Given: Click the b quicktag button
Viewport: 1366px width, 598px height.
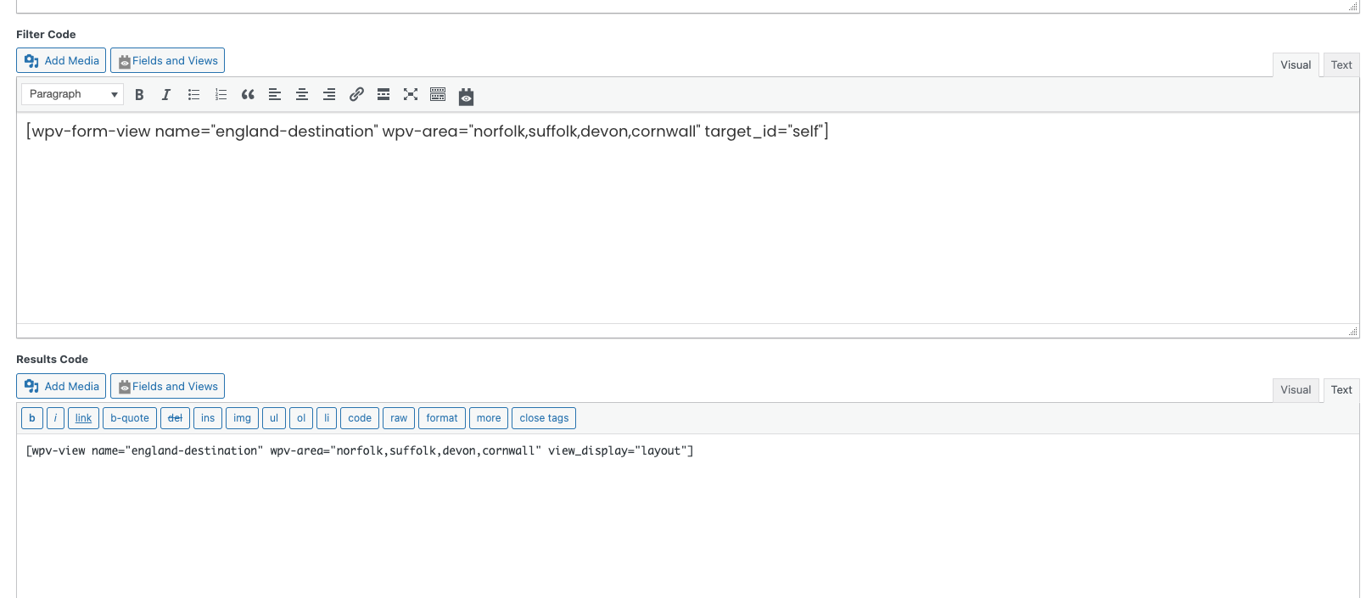Looking at the screenshot, I should click(x=32, y=418).
